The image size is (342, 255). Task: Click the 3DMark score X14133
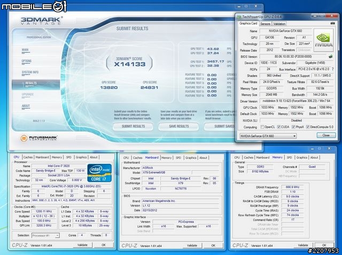[129, 64]
